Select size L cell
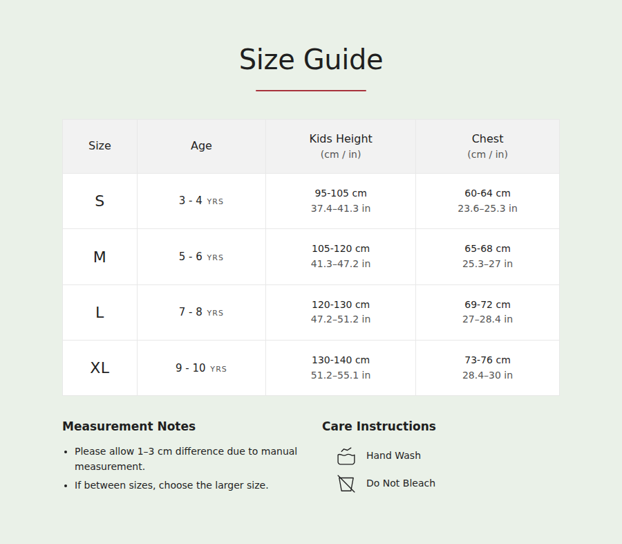Viewport: 622px width, 544px height. tap(100, 312)
